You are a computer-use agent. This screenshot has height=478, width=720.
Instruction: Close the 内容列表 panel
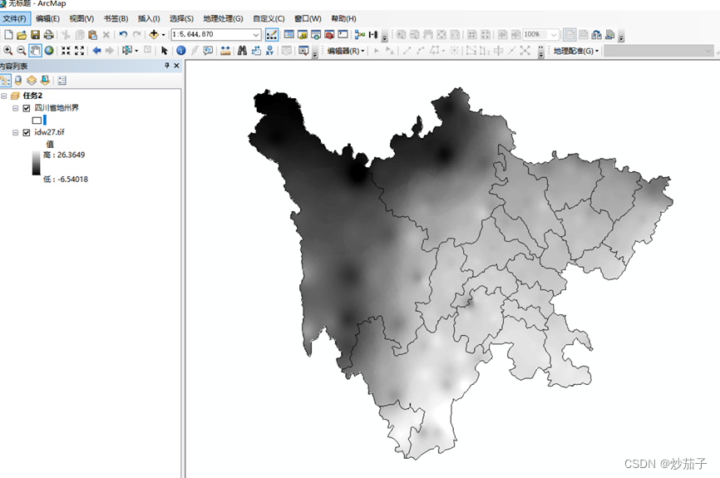click(x=176, y=66)
